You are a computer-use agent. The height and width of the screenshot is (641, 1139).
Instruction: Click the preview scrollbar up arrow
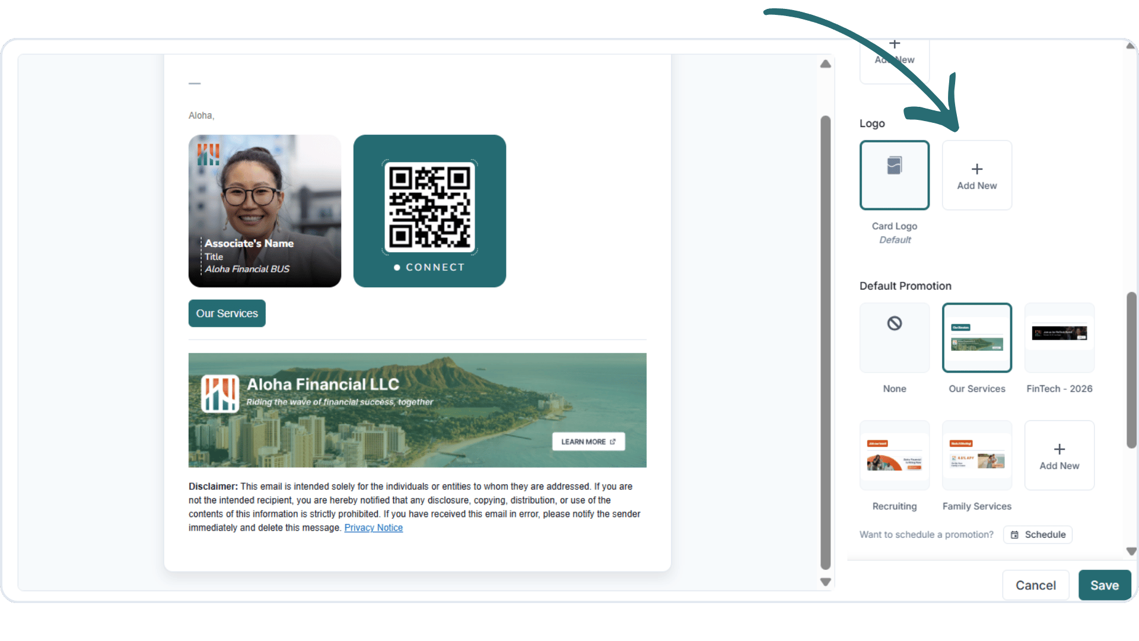pos(825,64)
